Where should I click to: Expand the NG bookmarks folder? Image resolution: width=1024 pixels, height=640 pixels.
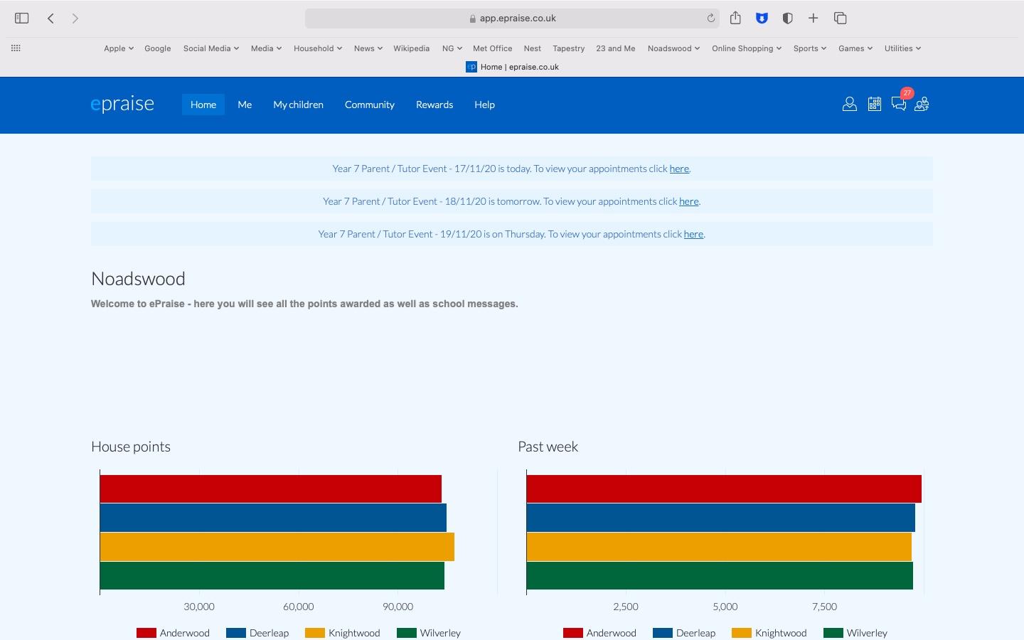click(x=452, y=48)
